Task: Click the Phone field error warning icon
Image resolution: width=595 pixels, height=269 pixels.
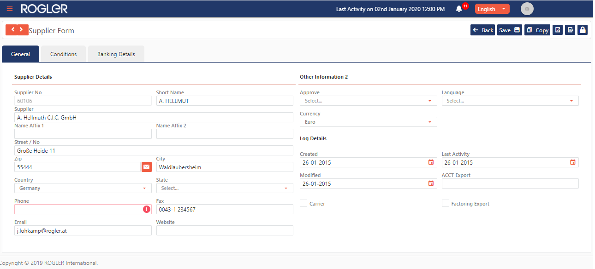Action: coord(147,209)
